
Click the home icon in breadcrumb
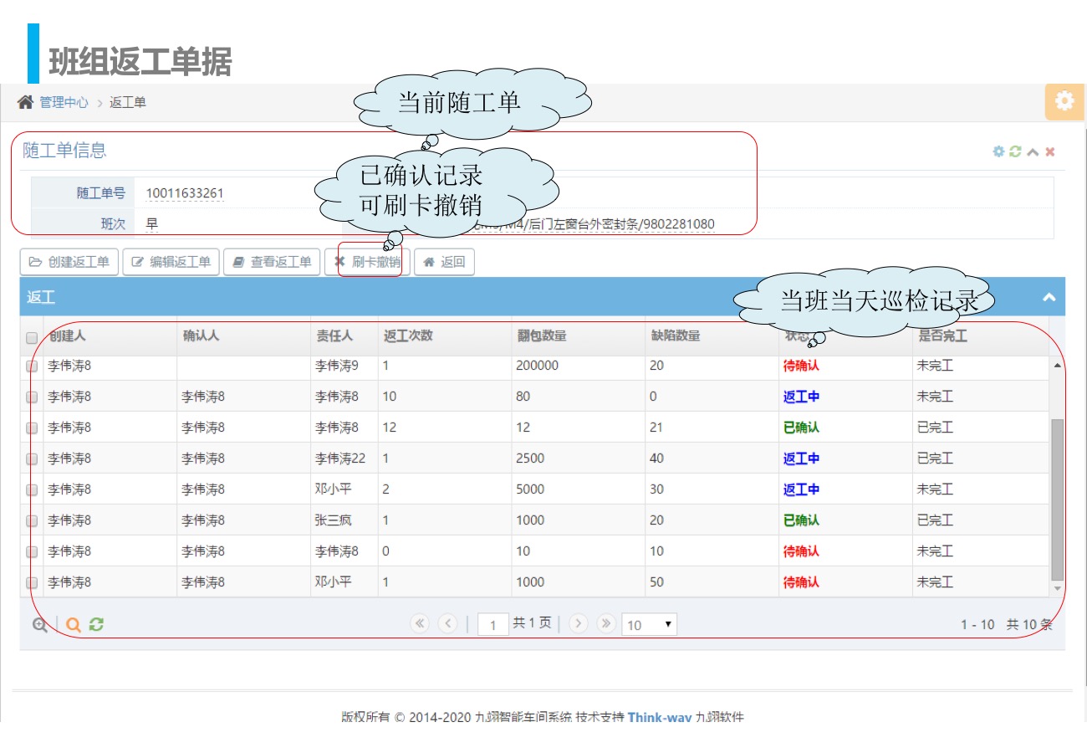[26, 102]
